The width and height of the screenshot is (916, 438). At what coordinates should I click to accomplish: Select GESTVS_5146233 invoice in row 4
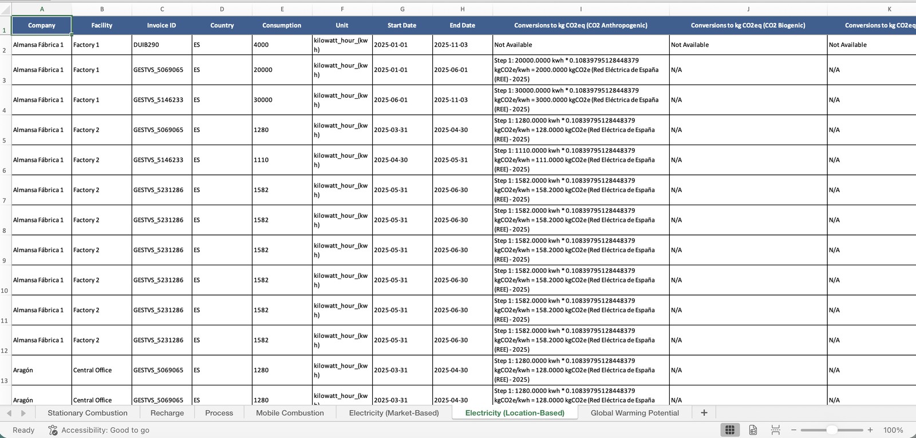tap(162, 99)
